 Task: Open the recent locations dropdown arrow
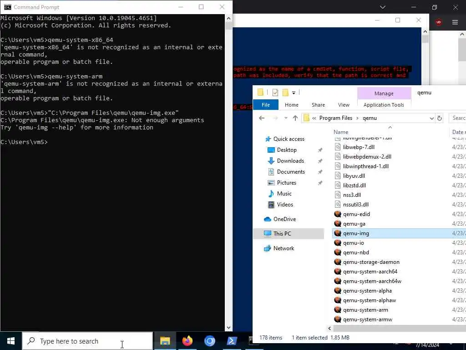[286, 118]
